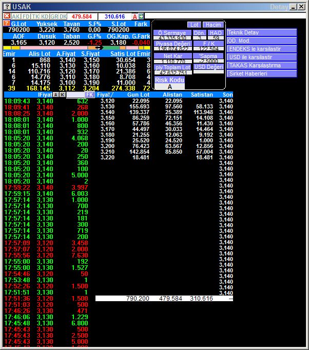Click the FK button in the trades header
The image size is (309, 350).
pos(90,95)
